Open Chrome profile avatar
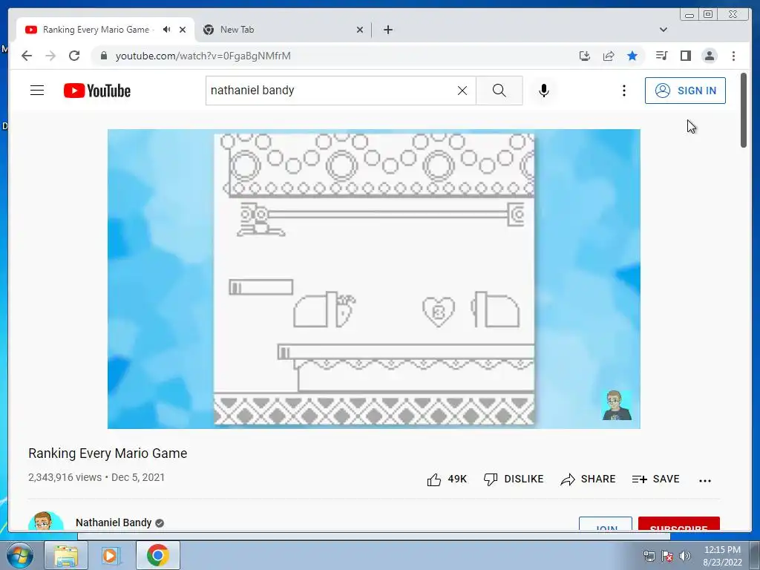 [709, 56]
